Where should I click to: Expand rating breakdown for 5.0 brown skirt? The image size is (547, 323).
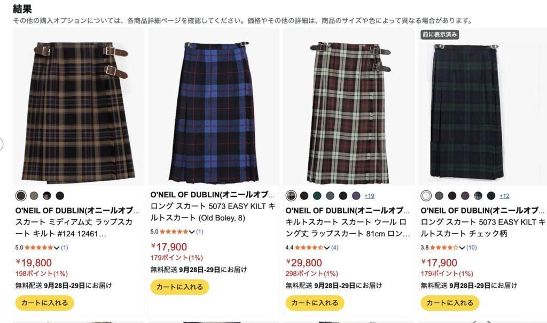56,248
